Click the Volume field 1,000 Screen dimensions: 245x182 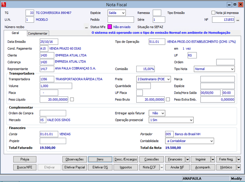coord(56,86)
